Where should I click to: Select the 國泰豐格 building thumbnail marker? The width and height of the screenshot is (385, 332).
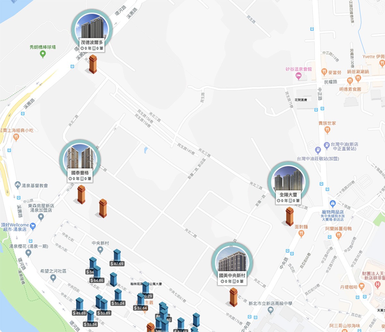tap(80, 160)
